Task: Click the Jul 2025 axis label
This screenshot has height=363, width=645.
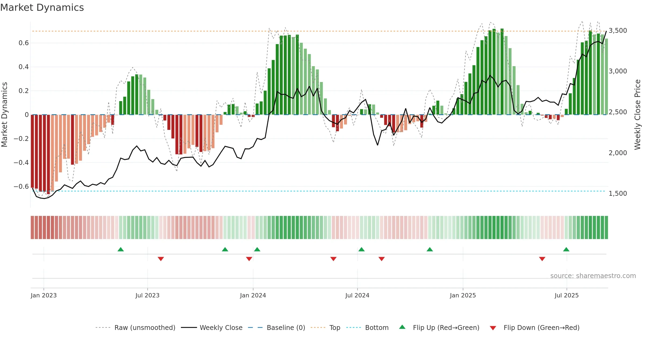Action: point(567,295)
